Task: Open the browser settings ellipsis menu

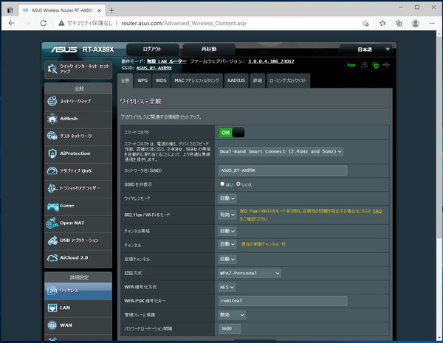Action: tap(432, 23)
